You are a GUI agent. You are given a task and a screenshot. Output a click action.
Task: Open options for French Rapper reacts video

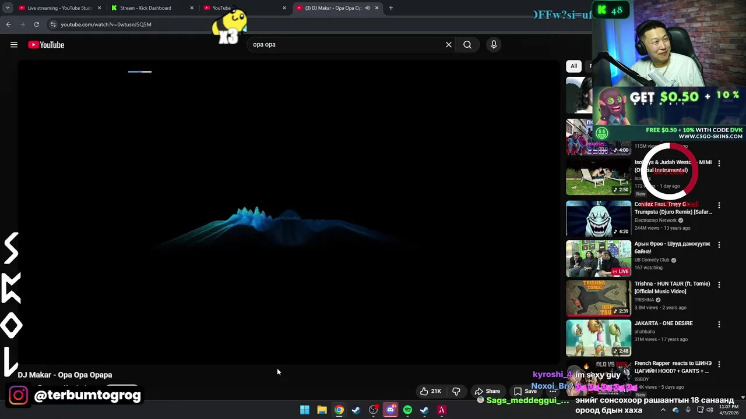[719, 364]
